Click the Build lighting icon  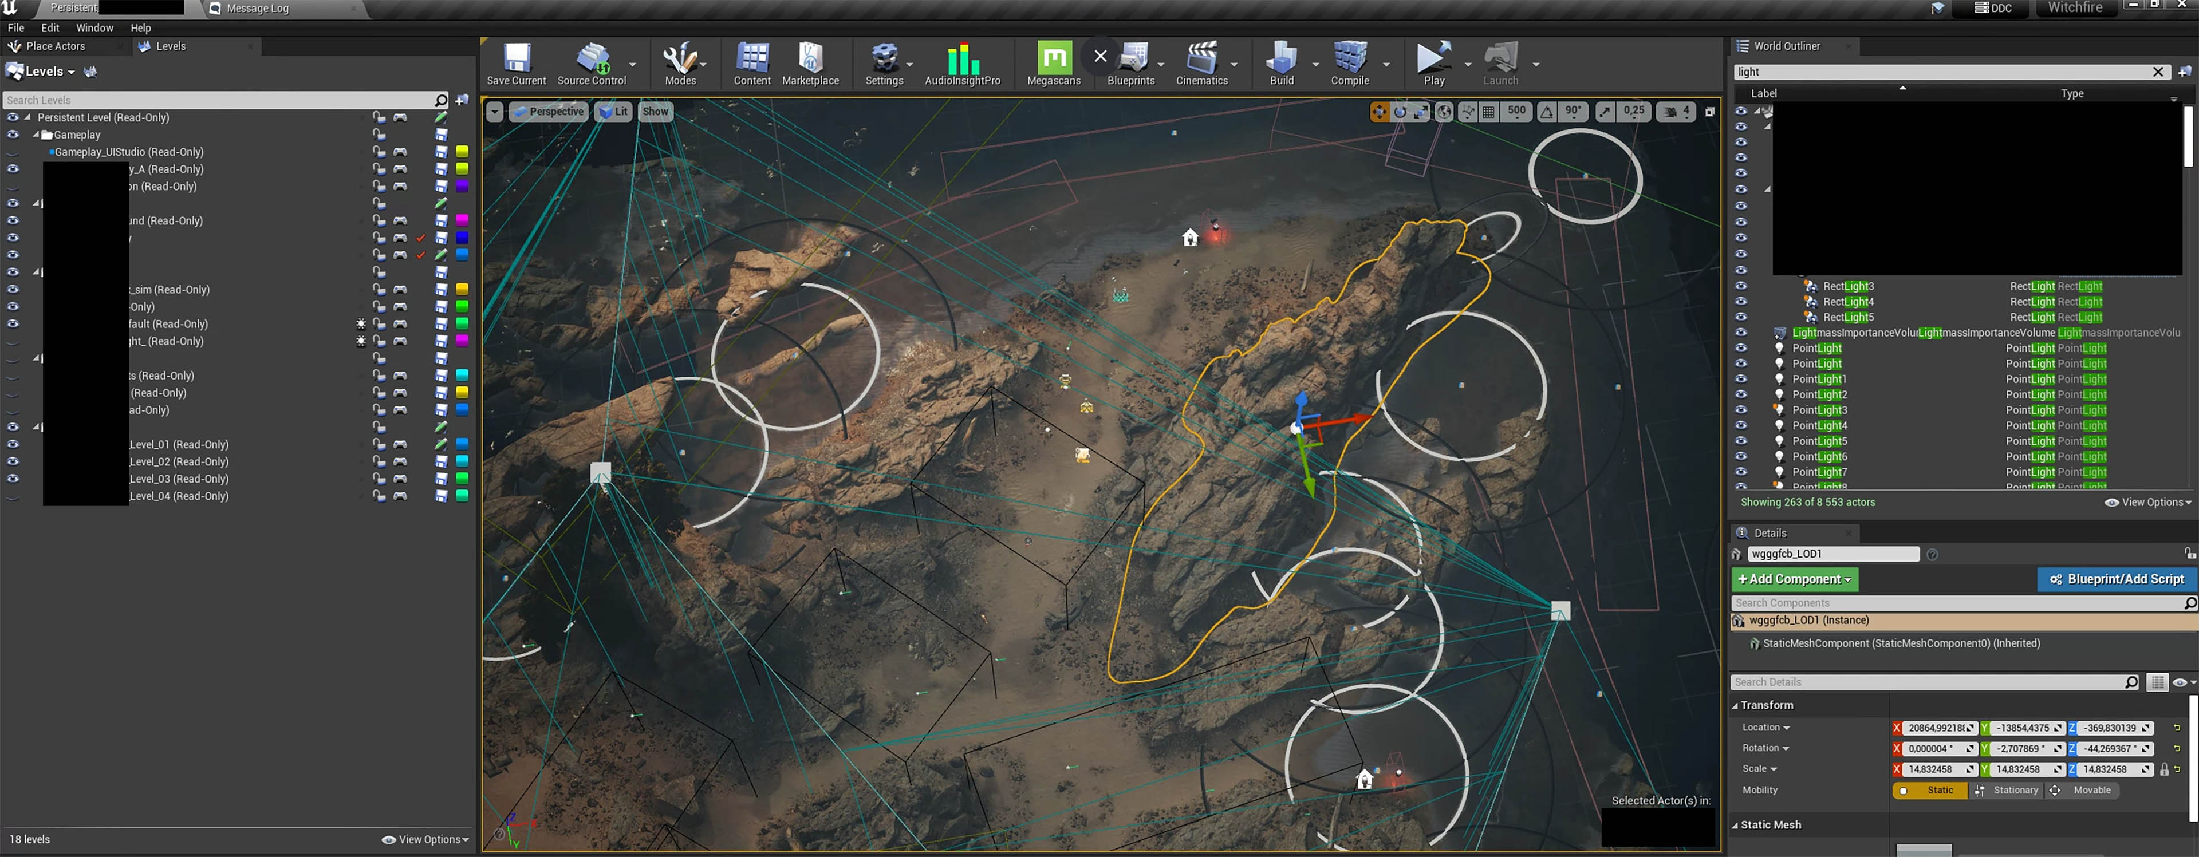[1282, 59]
